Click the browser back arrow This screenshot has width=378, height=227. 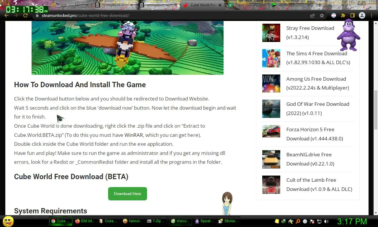6,15
